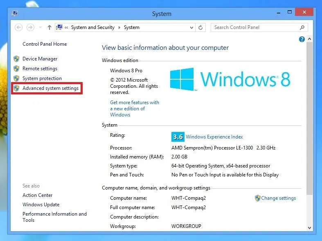Click the Forward navigation arrow
322x241 pixels.
[x=30, y=27]
